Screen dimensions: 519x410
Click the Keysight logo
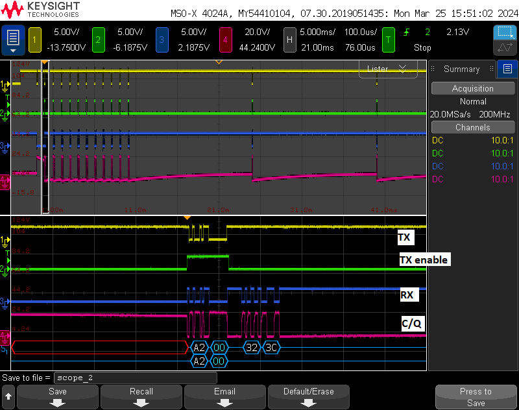click(40, 10)
